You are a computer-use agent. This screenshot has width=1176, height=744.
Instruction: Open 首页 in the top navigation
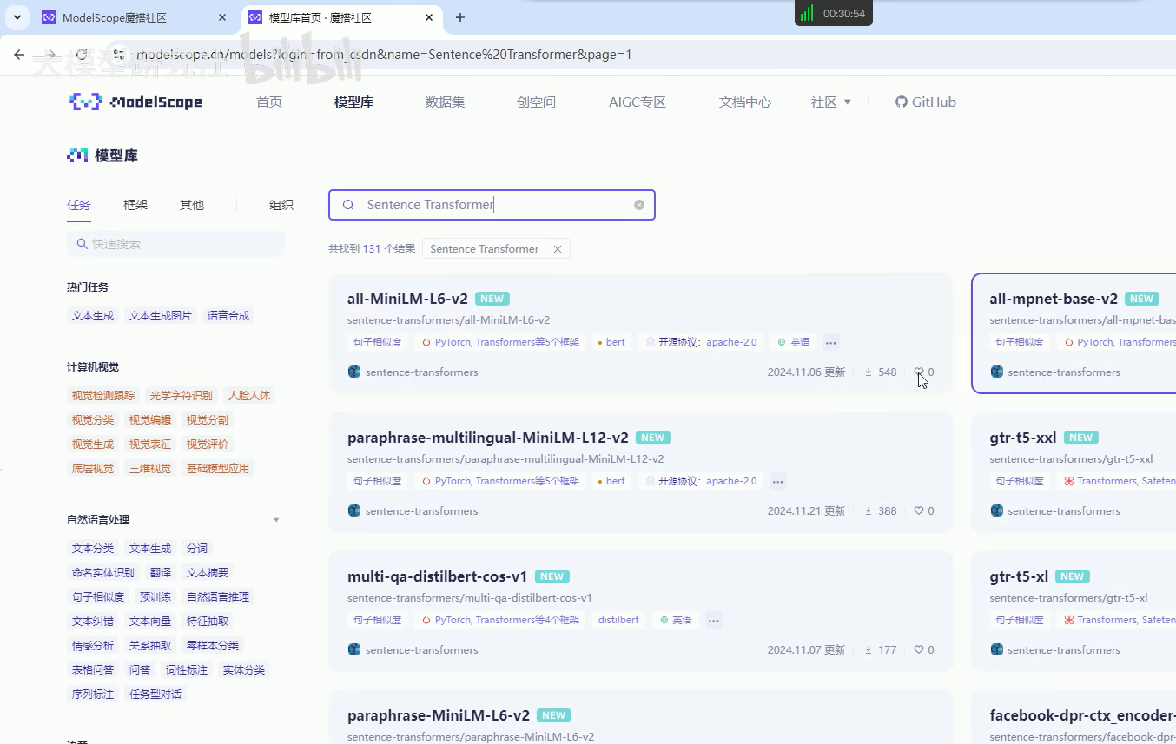click(x=269, y=102)
